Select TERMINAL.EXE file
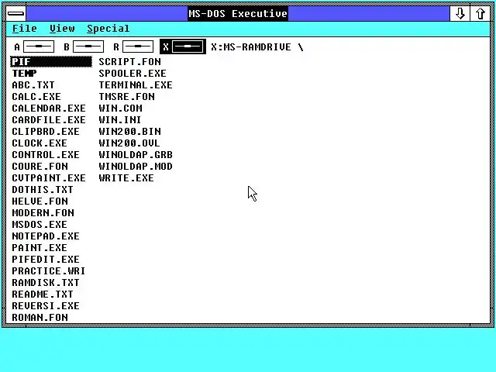The height and width of the screenshot is (372, 496). coord(136,85)
